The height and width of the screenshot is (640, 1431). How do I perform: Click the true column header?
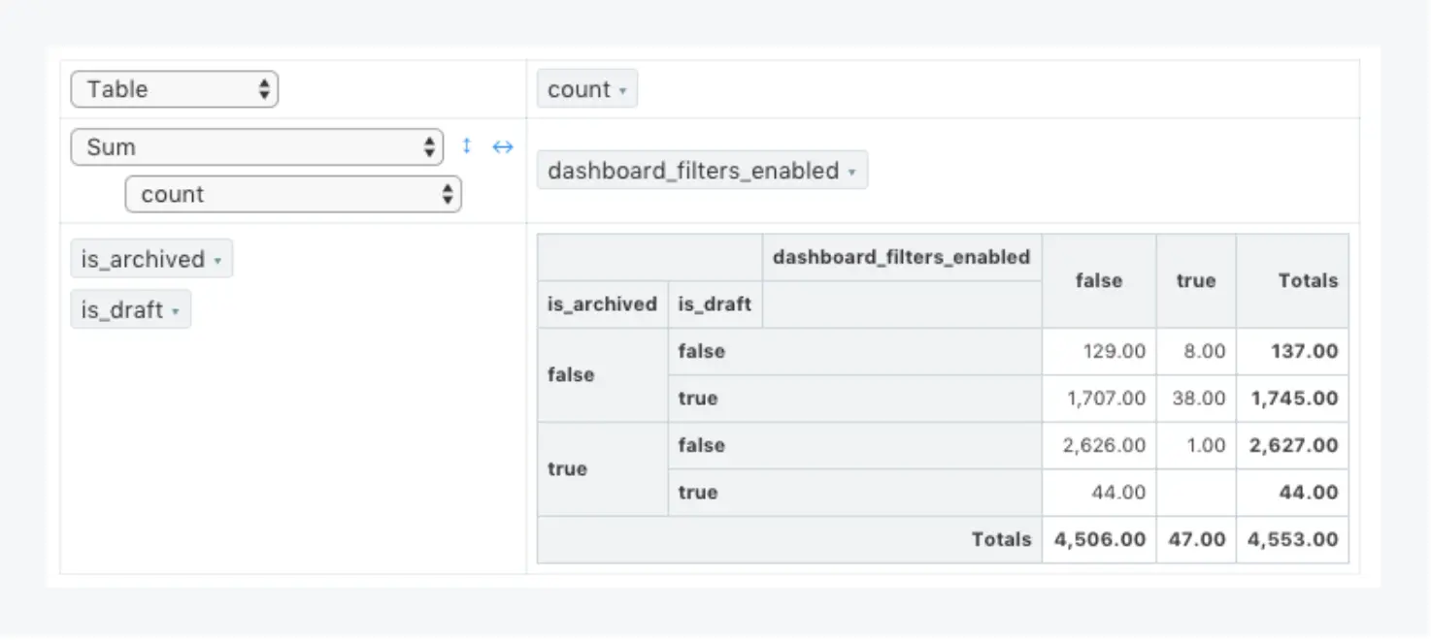[x=1195, y=280]
